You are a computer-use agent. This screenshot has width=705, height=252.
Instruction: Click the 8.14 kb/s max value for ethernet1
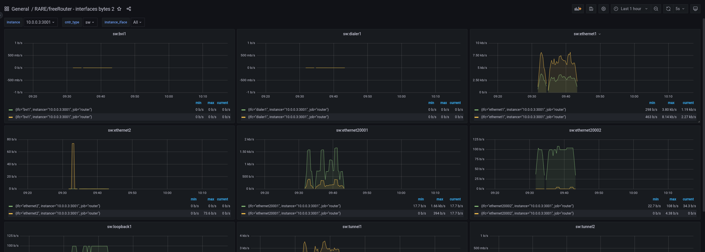pos(669,117)
